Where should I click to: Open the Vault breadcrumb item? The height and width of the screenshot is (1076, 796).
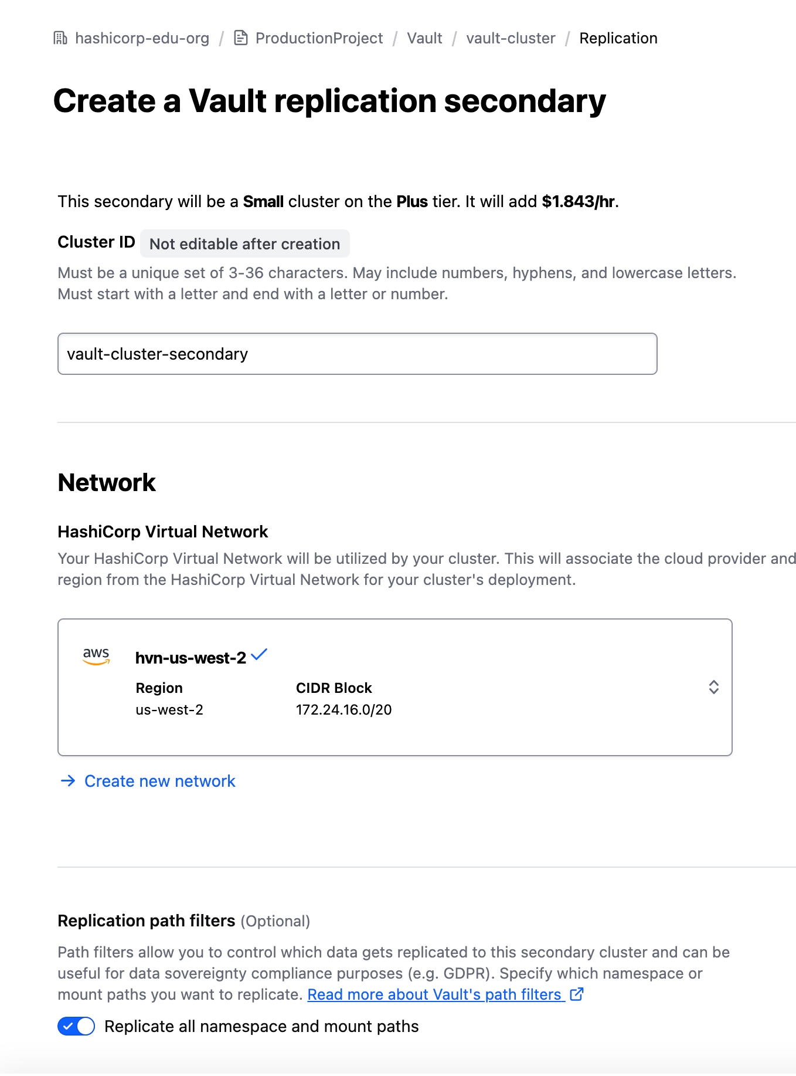[x=424, y=38]
